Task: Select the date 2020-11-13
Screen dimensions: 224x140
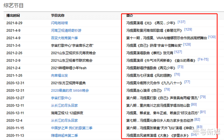Action: pos(15,135)
